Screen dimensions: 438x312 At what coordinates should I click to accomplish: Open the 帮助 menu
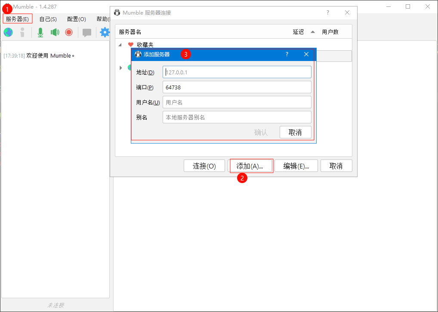(x=103, y=19)
